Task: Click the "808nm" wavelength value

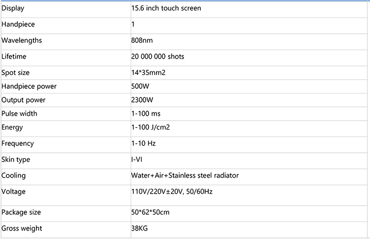Action: tap(142, 40)
